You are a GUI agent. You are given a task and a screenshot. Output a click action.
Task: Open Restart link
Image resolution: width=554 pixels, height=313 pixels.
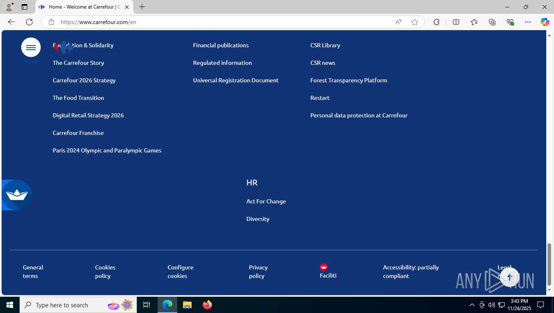(320, 98)
